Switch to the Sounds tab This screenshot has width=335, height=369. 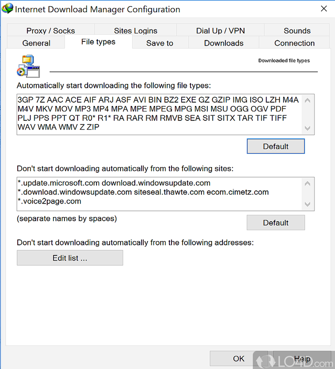point(297,30)
